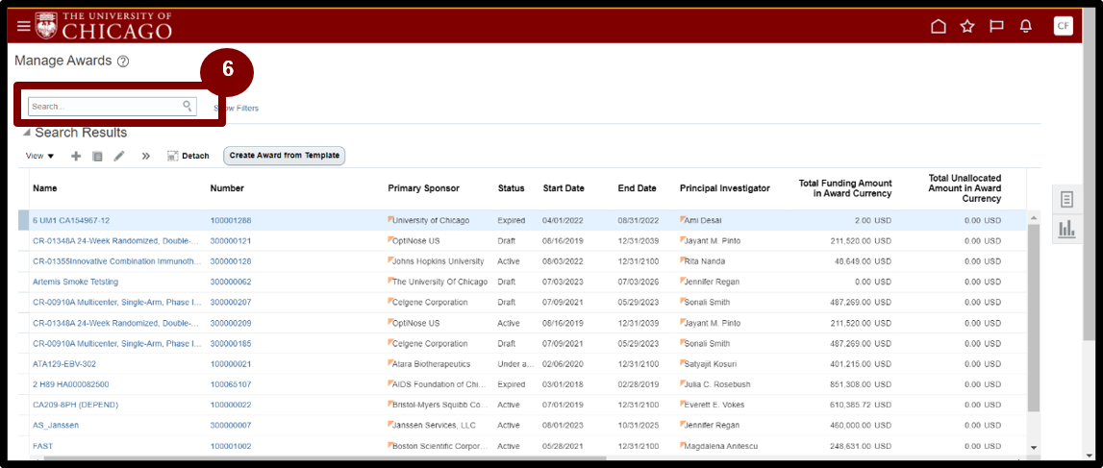Open notifications bell icon
The width and height of the screenshot is (1103, 468).
(x=1026, y=27)
